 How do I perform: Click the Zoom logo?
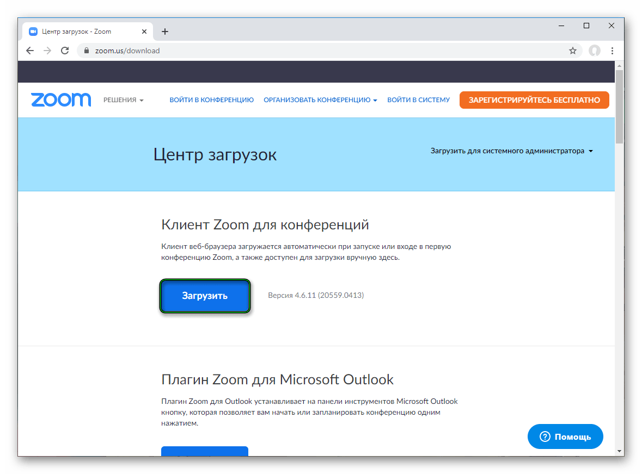61,99
